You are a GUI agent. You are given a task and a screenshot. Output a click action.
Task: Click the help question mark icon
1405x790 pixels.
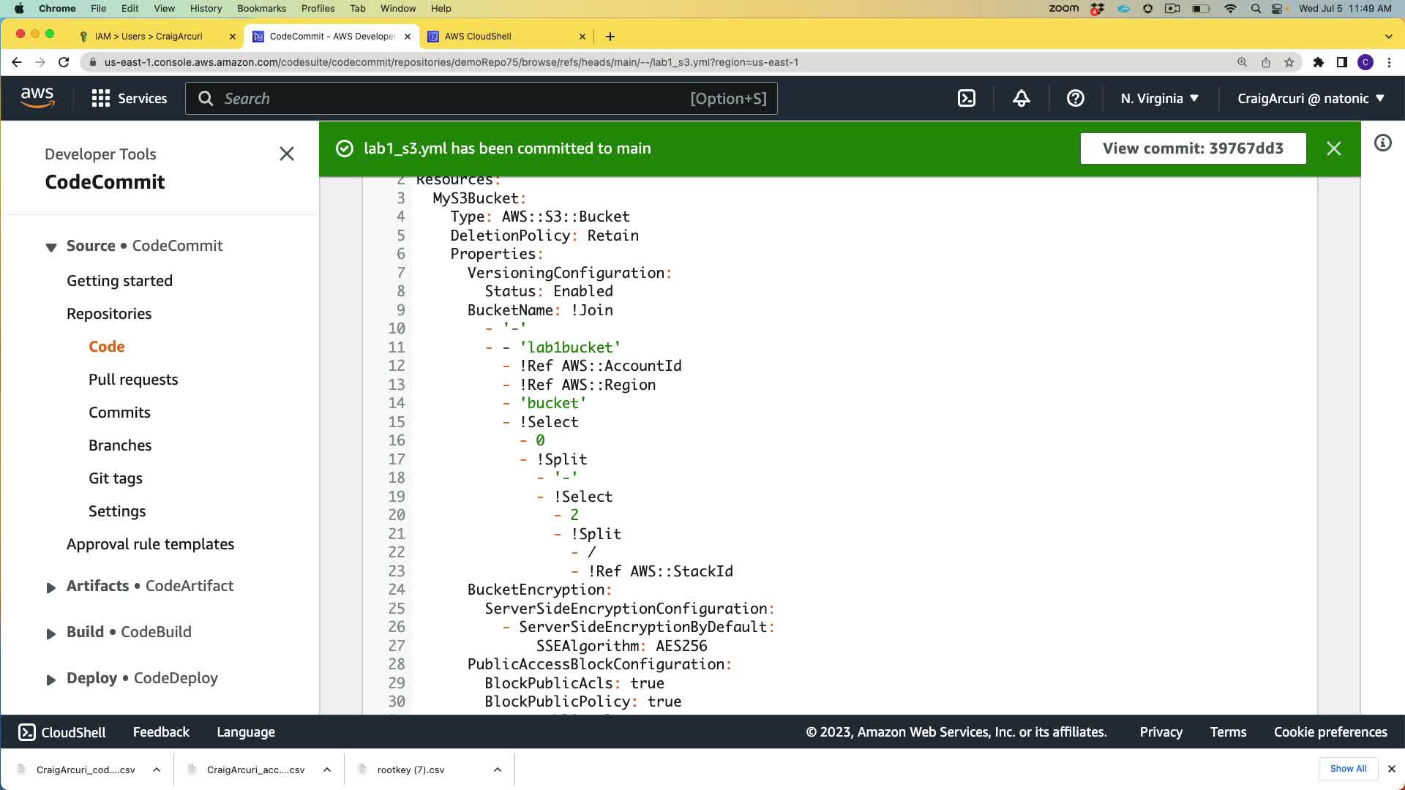point(1075,98)
